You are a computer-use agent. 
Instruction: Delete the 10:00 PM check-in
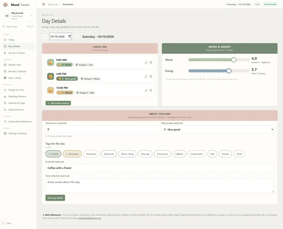pos(151,90)
